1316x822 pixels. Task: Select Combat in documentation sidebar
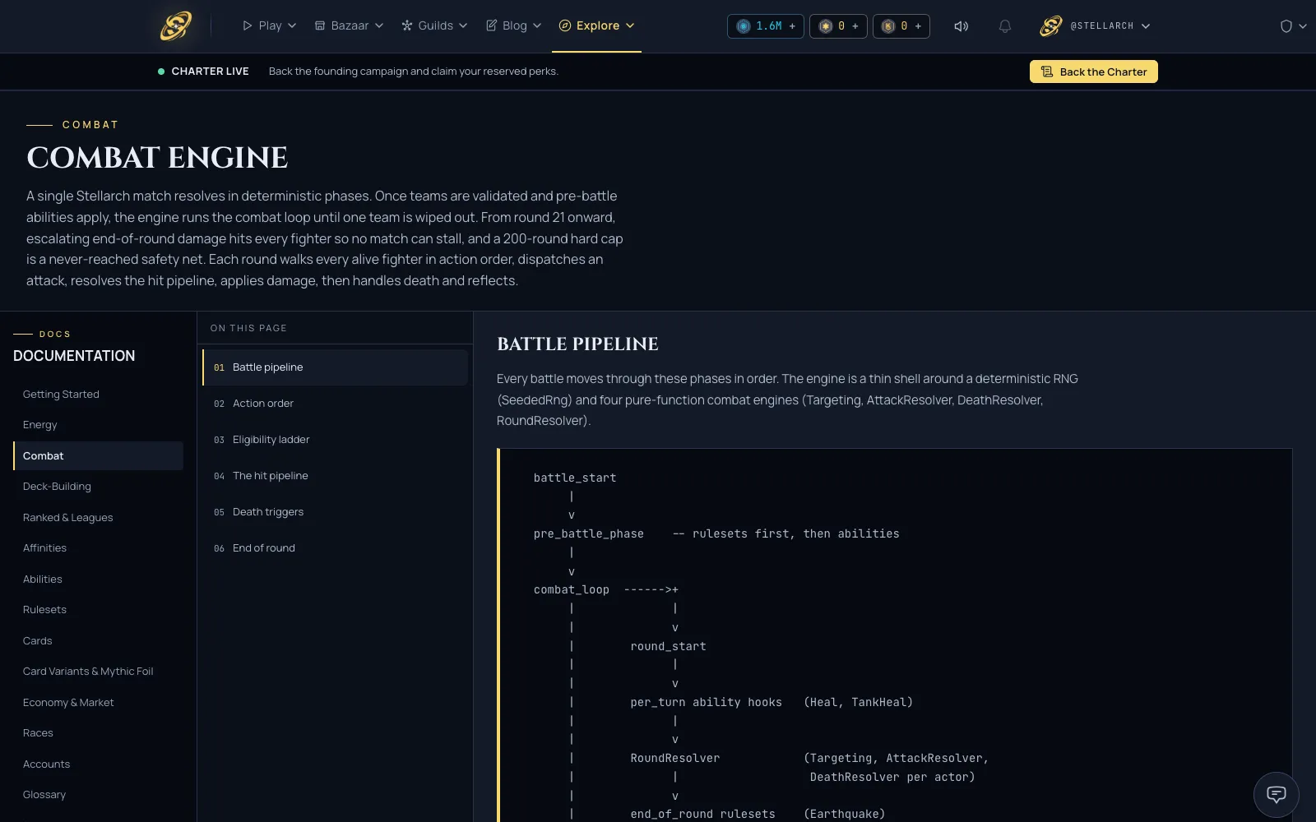coord(98,455)
